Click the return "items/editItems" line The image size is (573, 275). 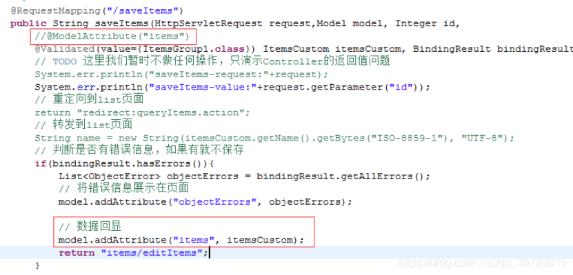coord(134,253)
